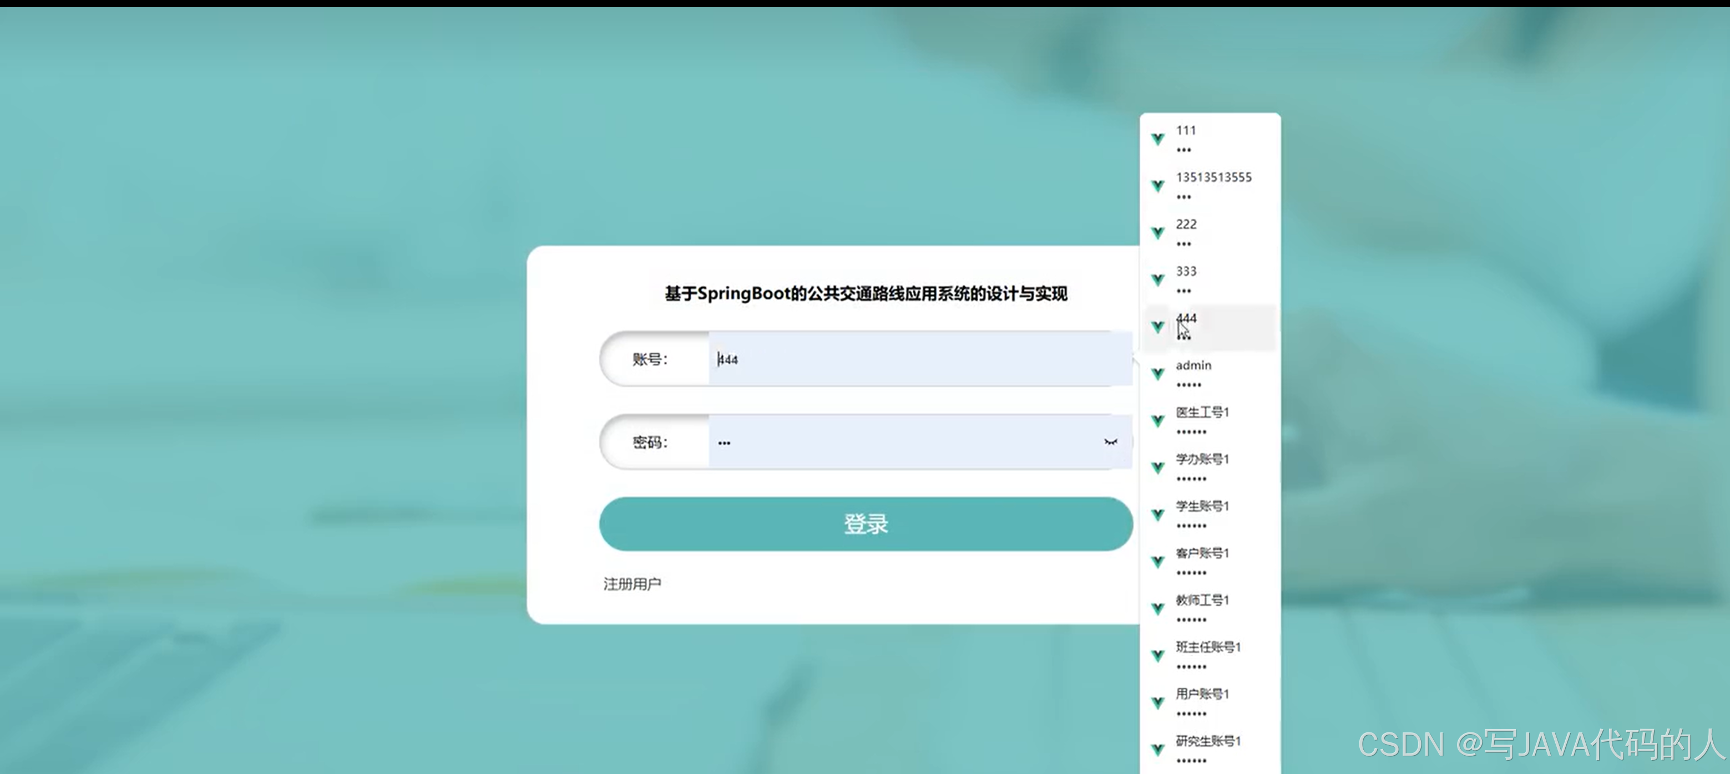Open the 注册用户 registration link
The image size is (1730, 774).
tap(632, 583)
